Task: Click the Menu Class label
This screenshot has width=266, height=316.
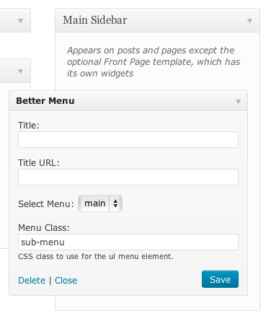Action: click(44, 227)
